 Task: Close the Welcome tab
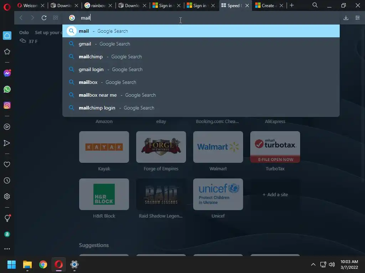point(42,6)
